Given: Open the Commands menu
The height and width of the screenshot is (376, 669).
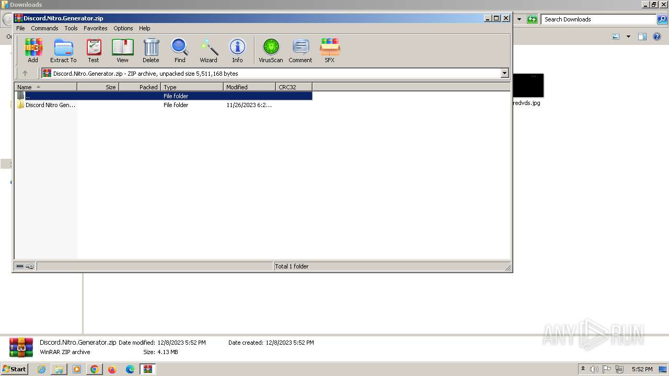Looking at the screenshot, I should pyautogui.click(x=44, y=28).
